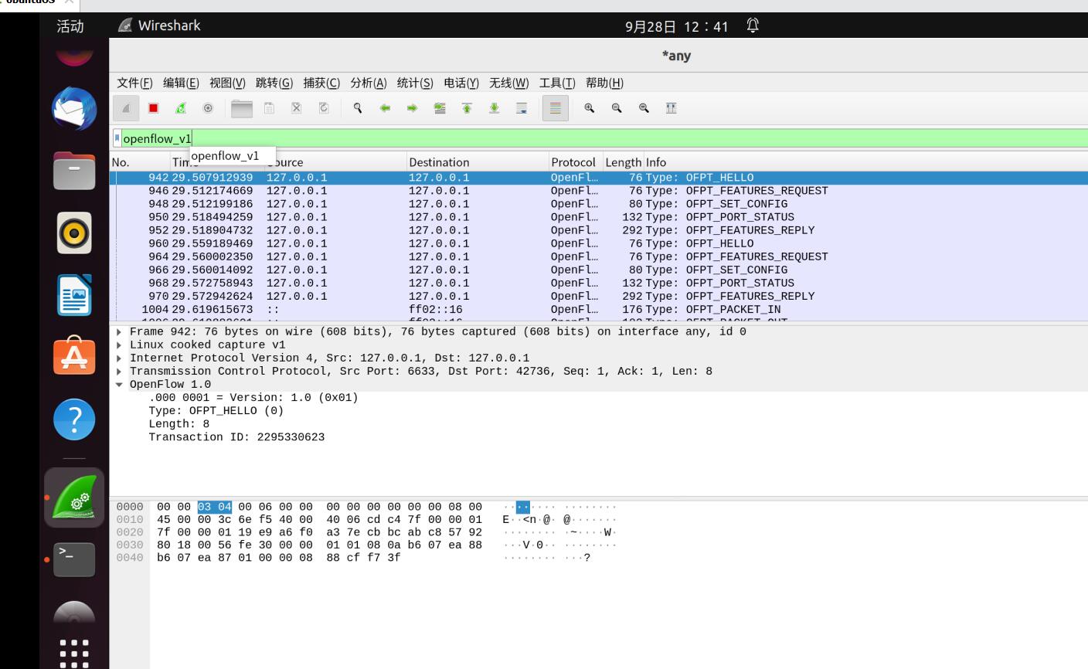
Task: Open the 统计(S) menu
Action: pyautogui.click(x=415, y=83)
